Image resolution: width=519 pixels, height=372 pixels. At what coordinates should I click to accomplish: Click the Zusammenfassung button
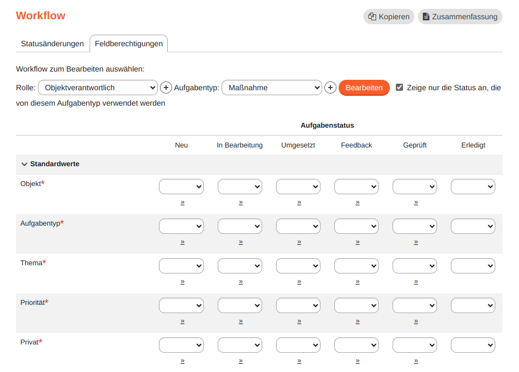[x=460, y=17]
